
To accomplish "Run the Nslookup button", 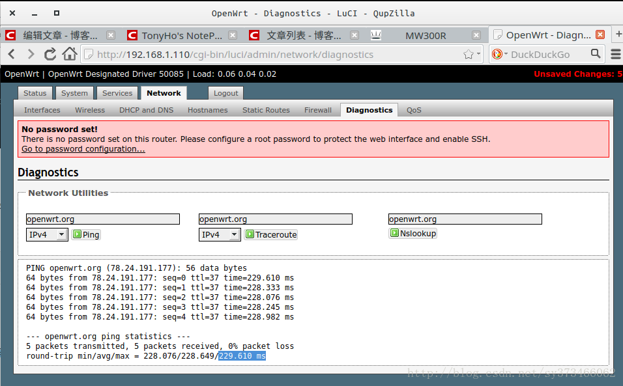I will 413,233.
